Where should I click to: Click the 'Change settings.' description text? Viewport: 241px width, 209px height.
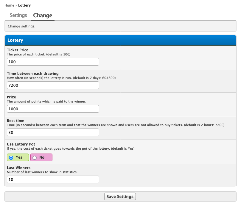click(21, 26)
